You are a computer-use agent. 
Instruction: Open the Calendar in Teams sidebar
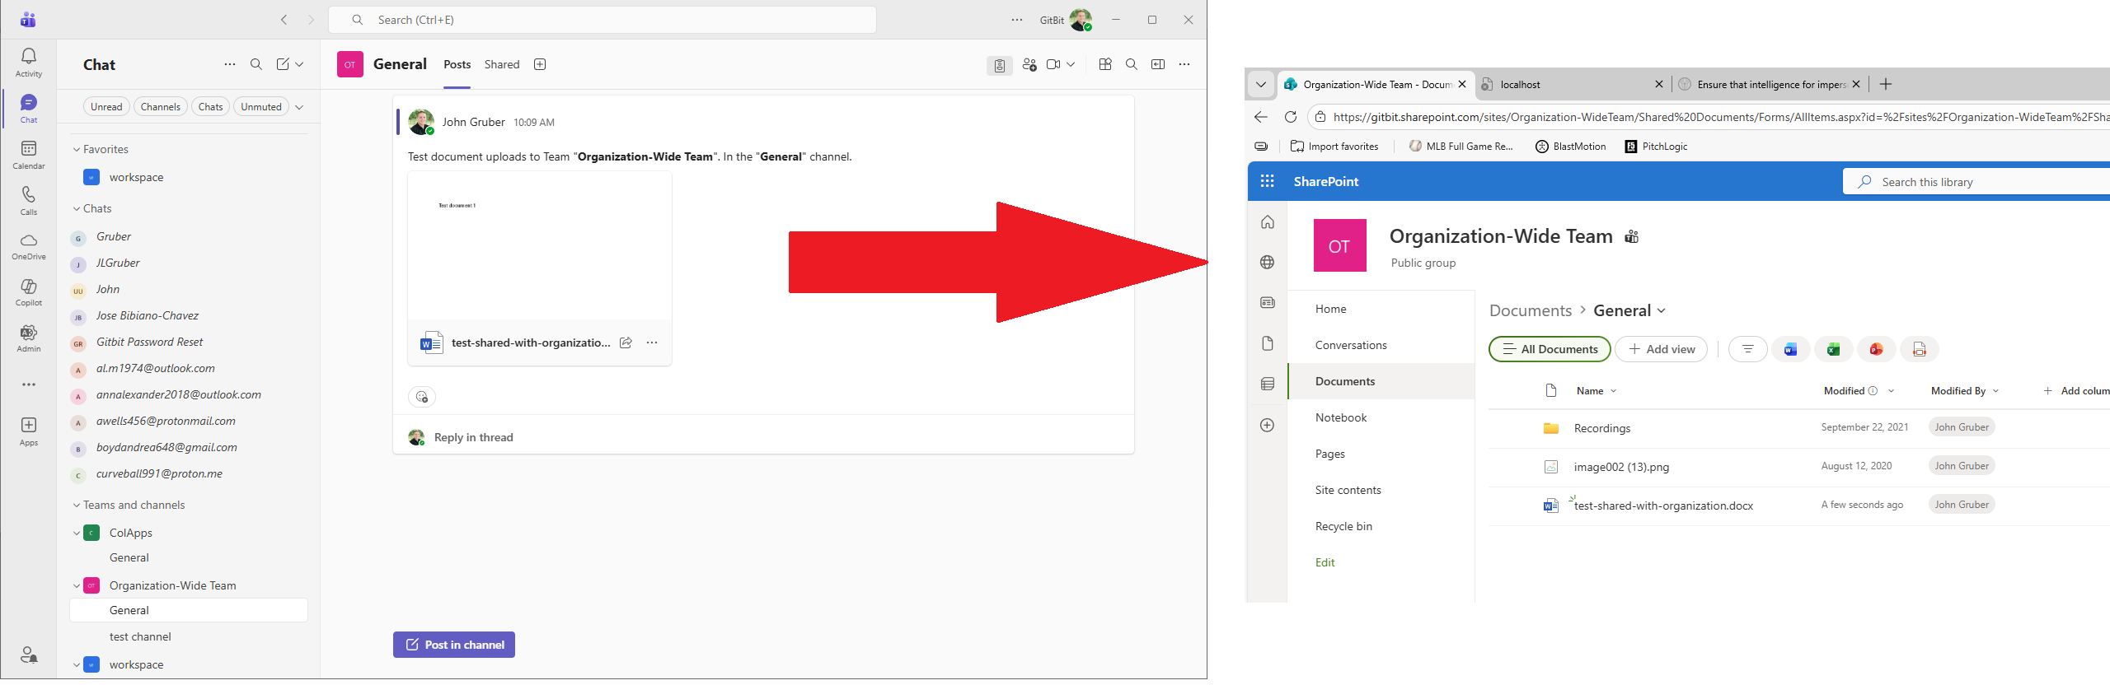(x=29, y=155)
